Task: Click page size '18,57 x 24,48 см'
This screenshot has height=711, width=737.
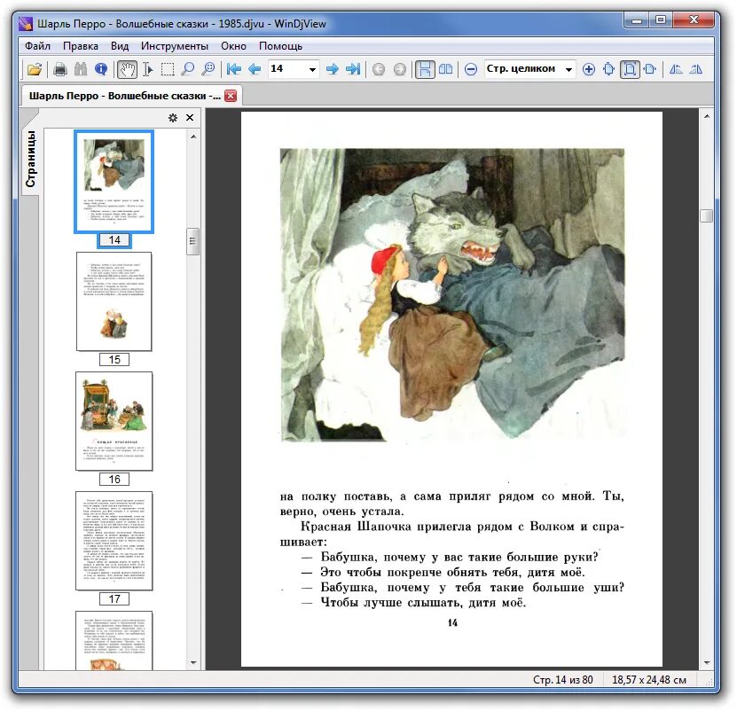Action: click(648, 680)
